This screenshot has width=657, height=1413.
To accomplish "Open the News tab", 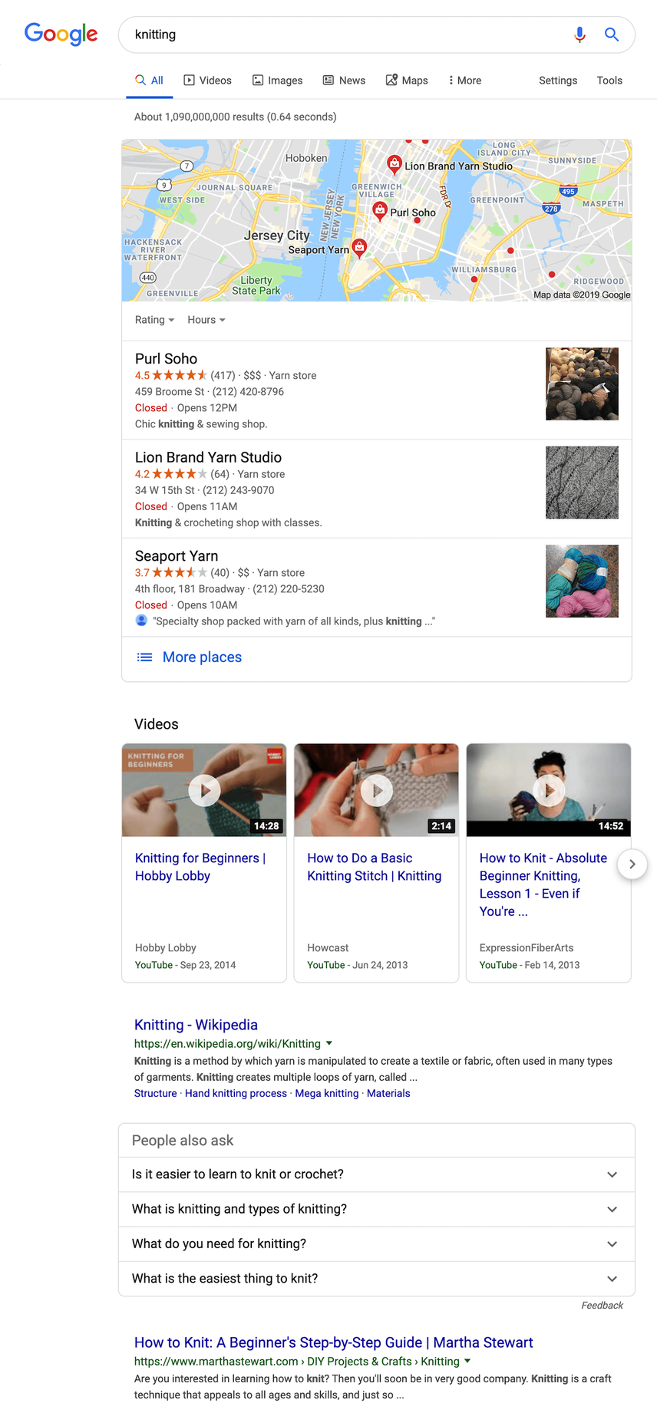I will point(344,81).
